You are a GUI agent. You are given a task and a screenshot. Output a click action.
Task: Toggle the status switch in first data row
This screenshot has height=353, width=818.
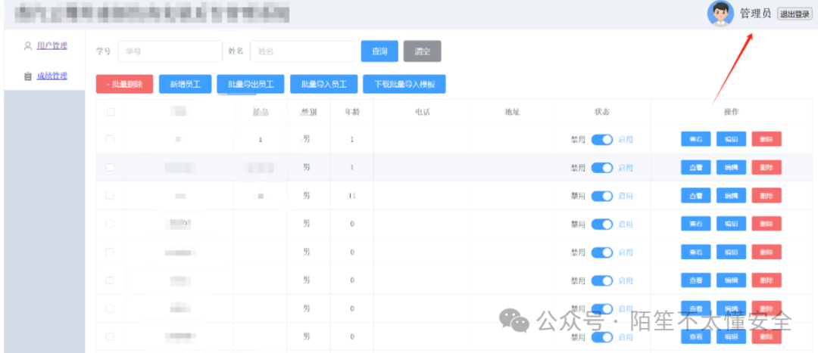click(602, 140)
